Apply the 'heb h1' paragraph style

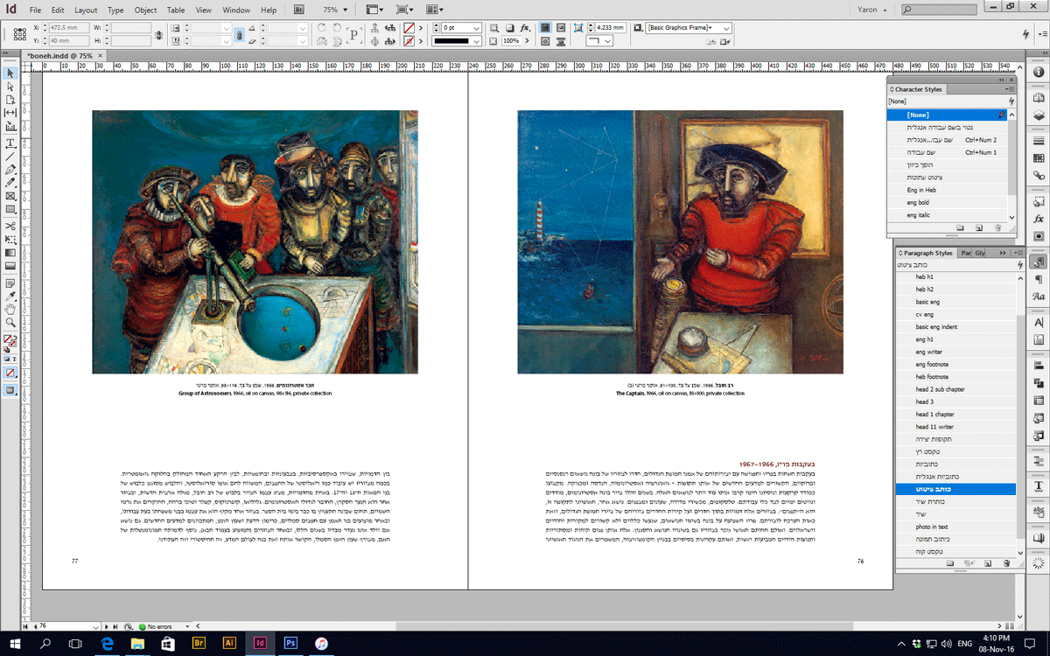click(956, 276)
